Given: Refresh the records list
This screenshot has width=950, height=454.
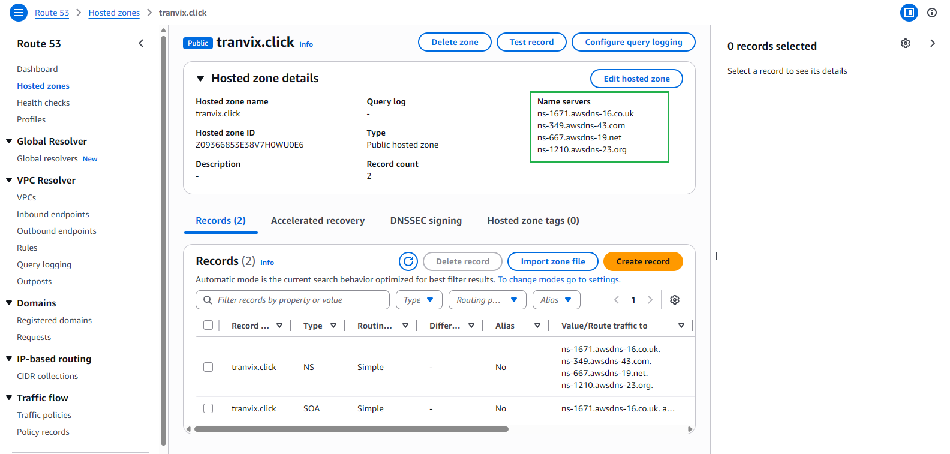Looking at the screenshot, I should [408, 261].
